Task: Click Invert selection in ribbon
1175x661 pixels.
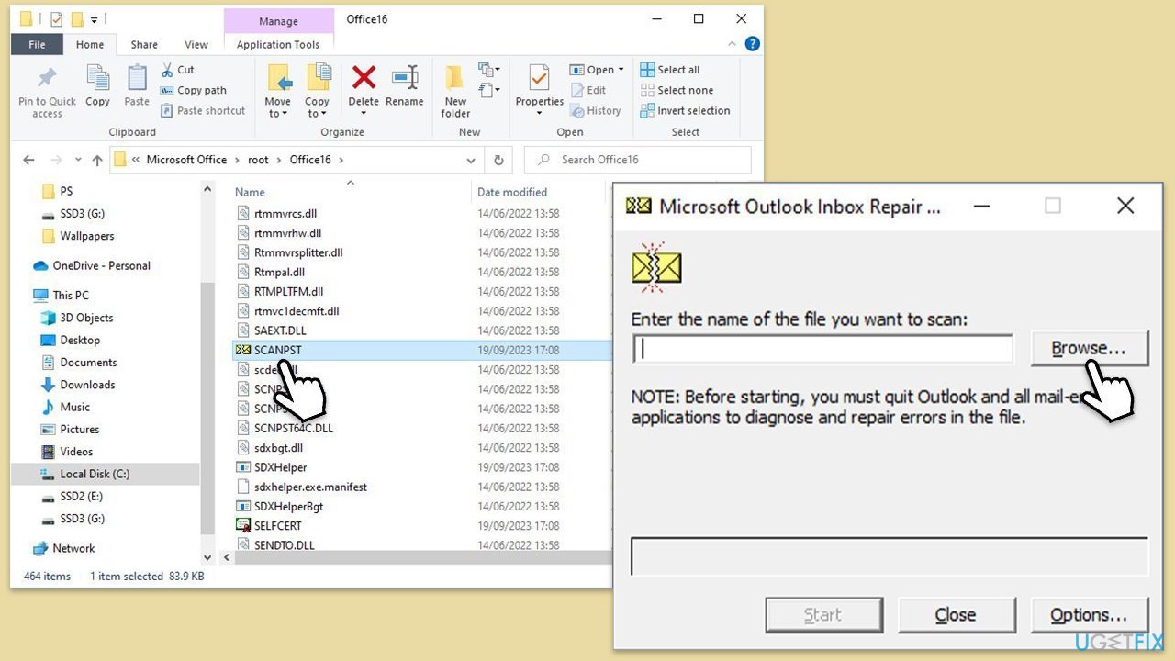Action: tap(686, 110)
